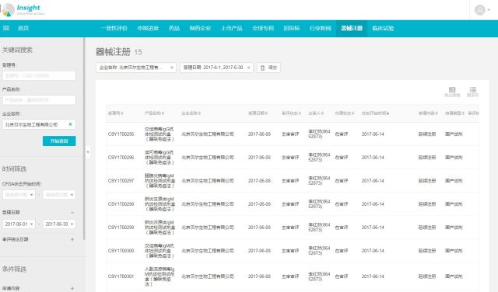The width and height of the screenshot is (498, 292).
Task: Click the reviewer name in the CSY1700301 row
Action: [x=319, y=276]
